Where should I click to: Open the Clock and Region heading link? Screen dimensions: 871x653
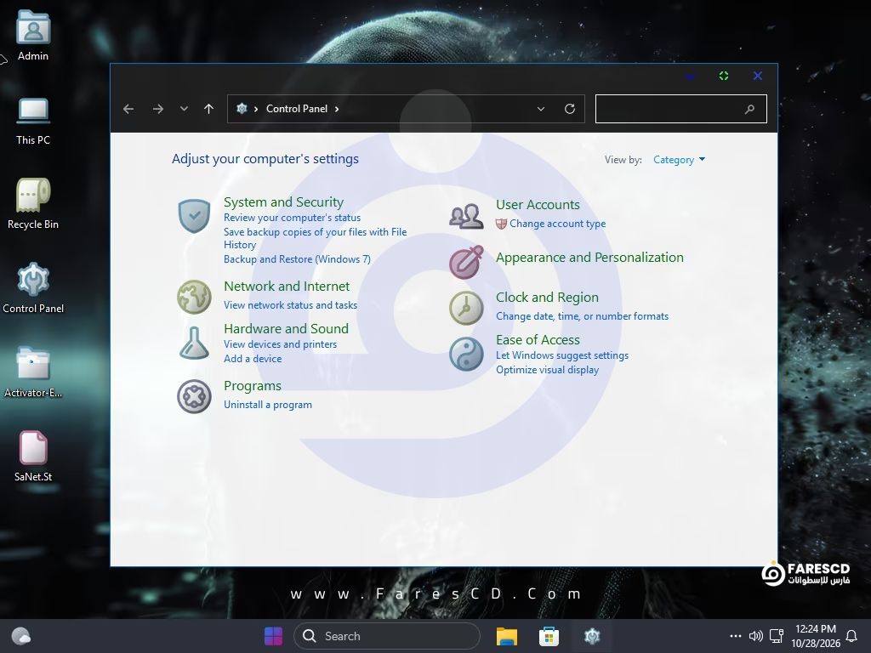[547, 298]
